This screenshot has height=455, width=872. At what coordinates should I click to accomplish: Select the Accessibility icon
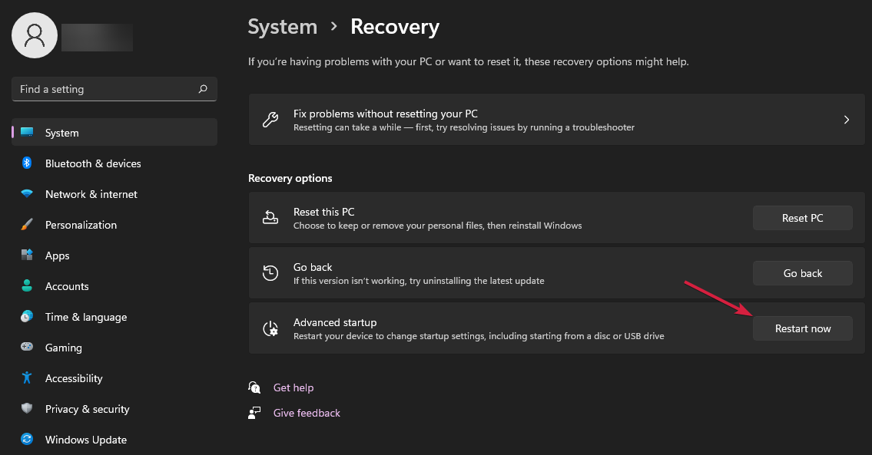tap(25, 378)
